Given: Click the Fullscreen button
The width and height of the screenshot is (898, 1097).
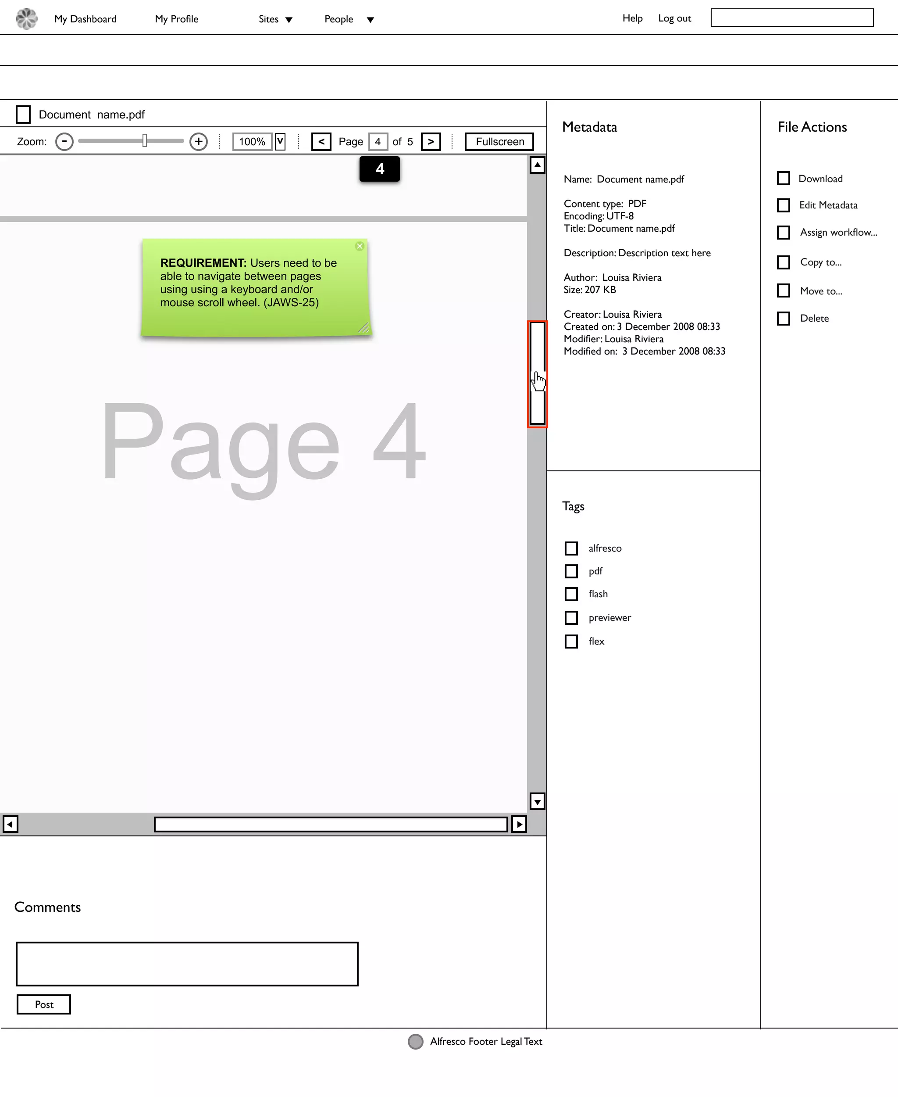Looking at the screenshot, I should [x=499, y=141].
